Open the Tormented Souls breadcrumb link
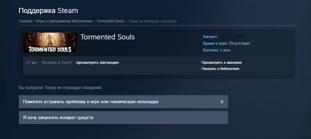311x139 pixels. [x=110, y=21]
